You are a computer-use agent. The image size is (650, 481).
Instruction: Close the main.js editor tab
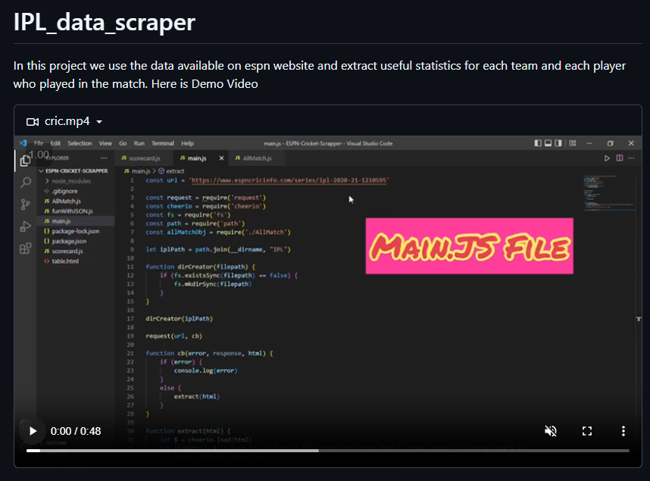(221, 158)
